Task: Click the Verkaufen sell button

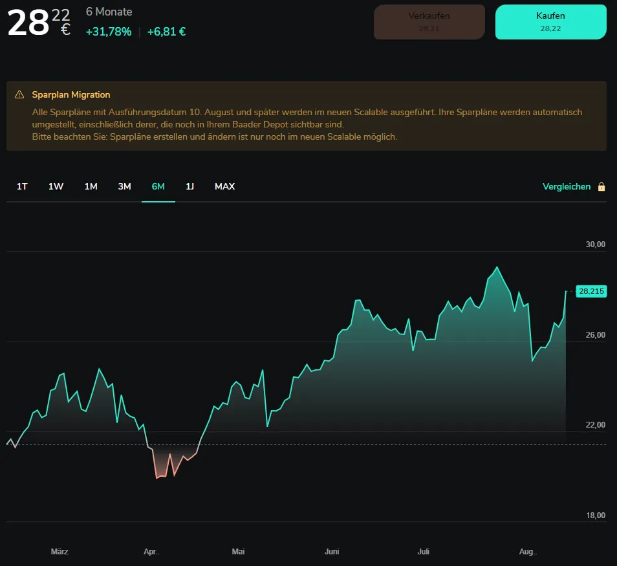Action: tap(429, 22)
